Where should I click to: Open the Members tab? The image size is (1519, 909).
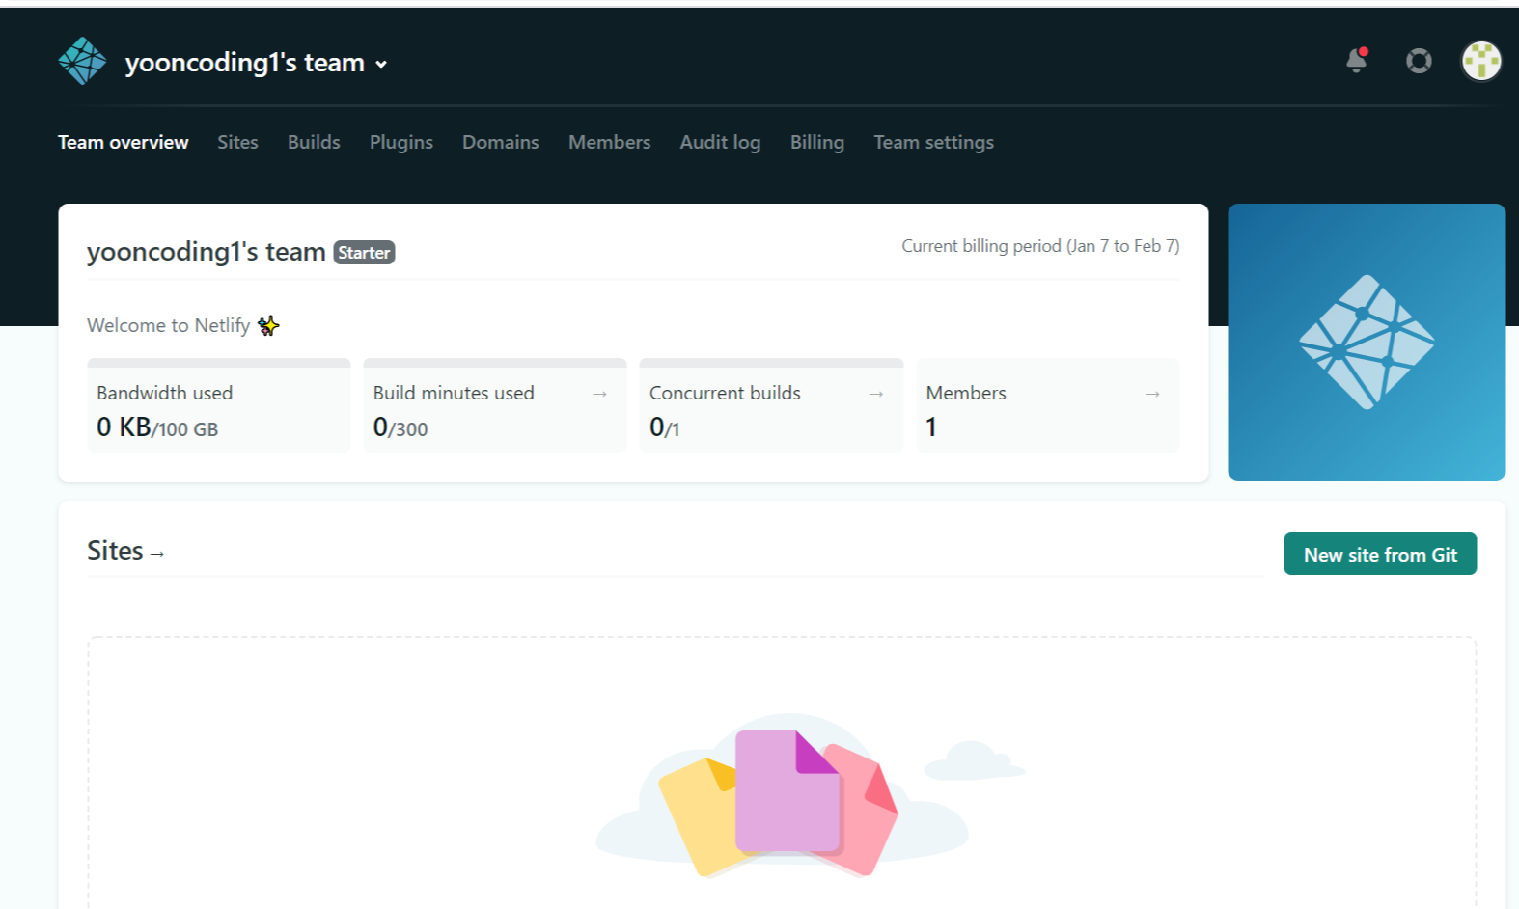(x=610, y=142)
